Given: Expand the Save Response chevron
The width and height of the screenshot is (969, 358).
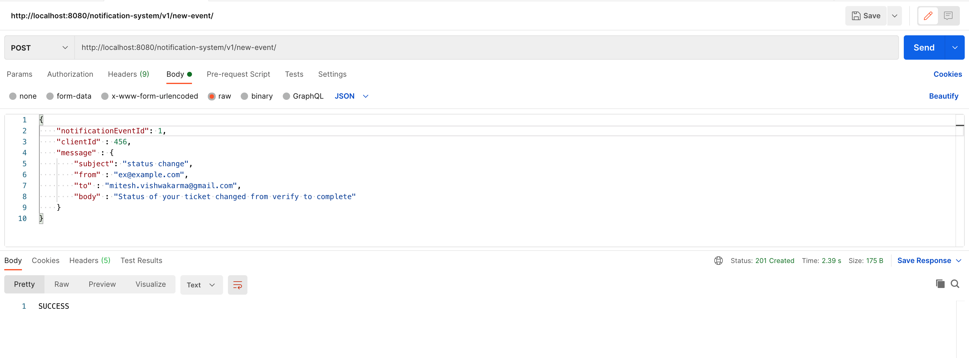Looking at the screenshot, I should click(x=958, y=260).
